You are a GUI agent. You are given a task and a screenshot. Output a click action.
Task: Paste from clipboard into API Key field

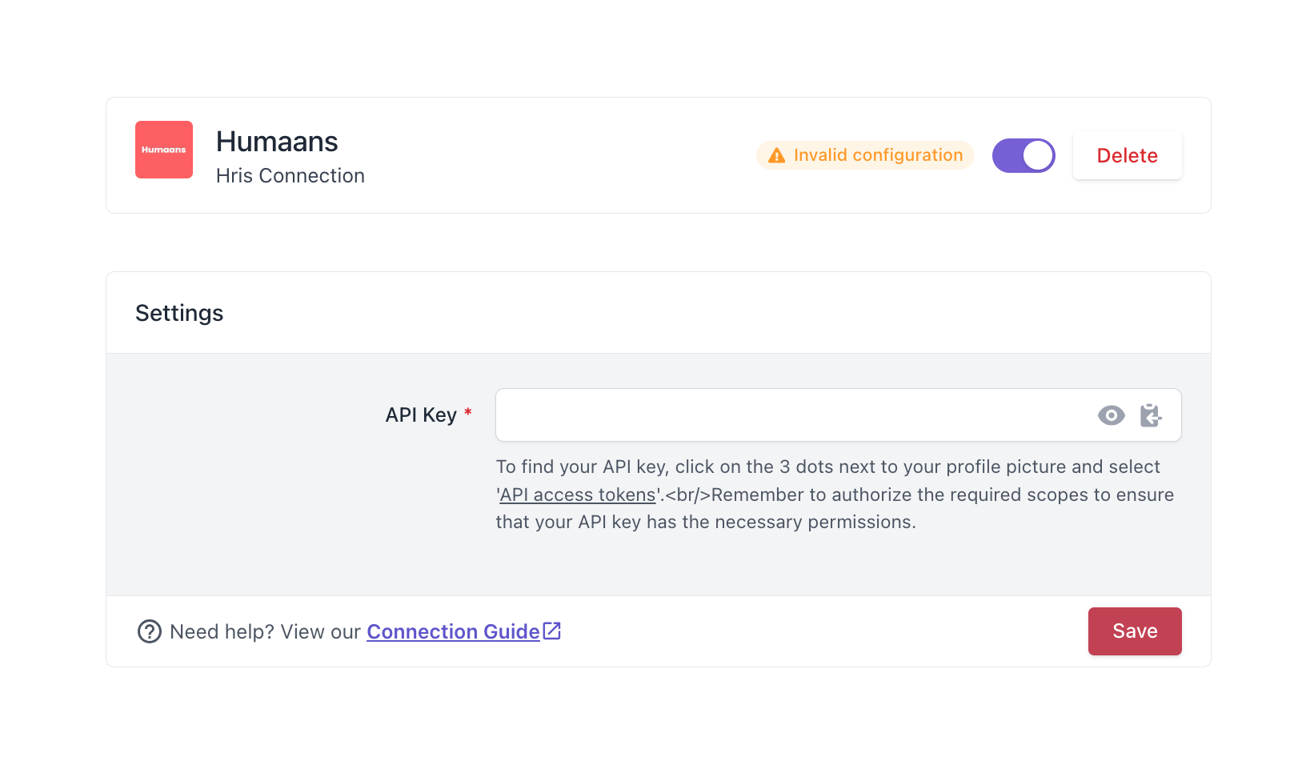pyautogui.click(x=1151, y=415)
